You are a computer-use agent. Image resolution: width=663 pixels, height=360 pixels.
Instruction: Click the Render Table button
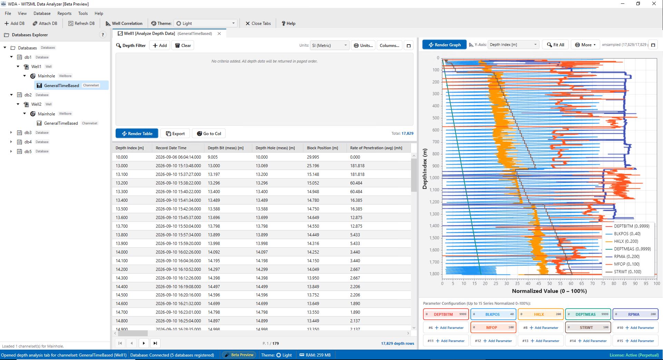pos(137,134)
